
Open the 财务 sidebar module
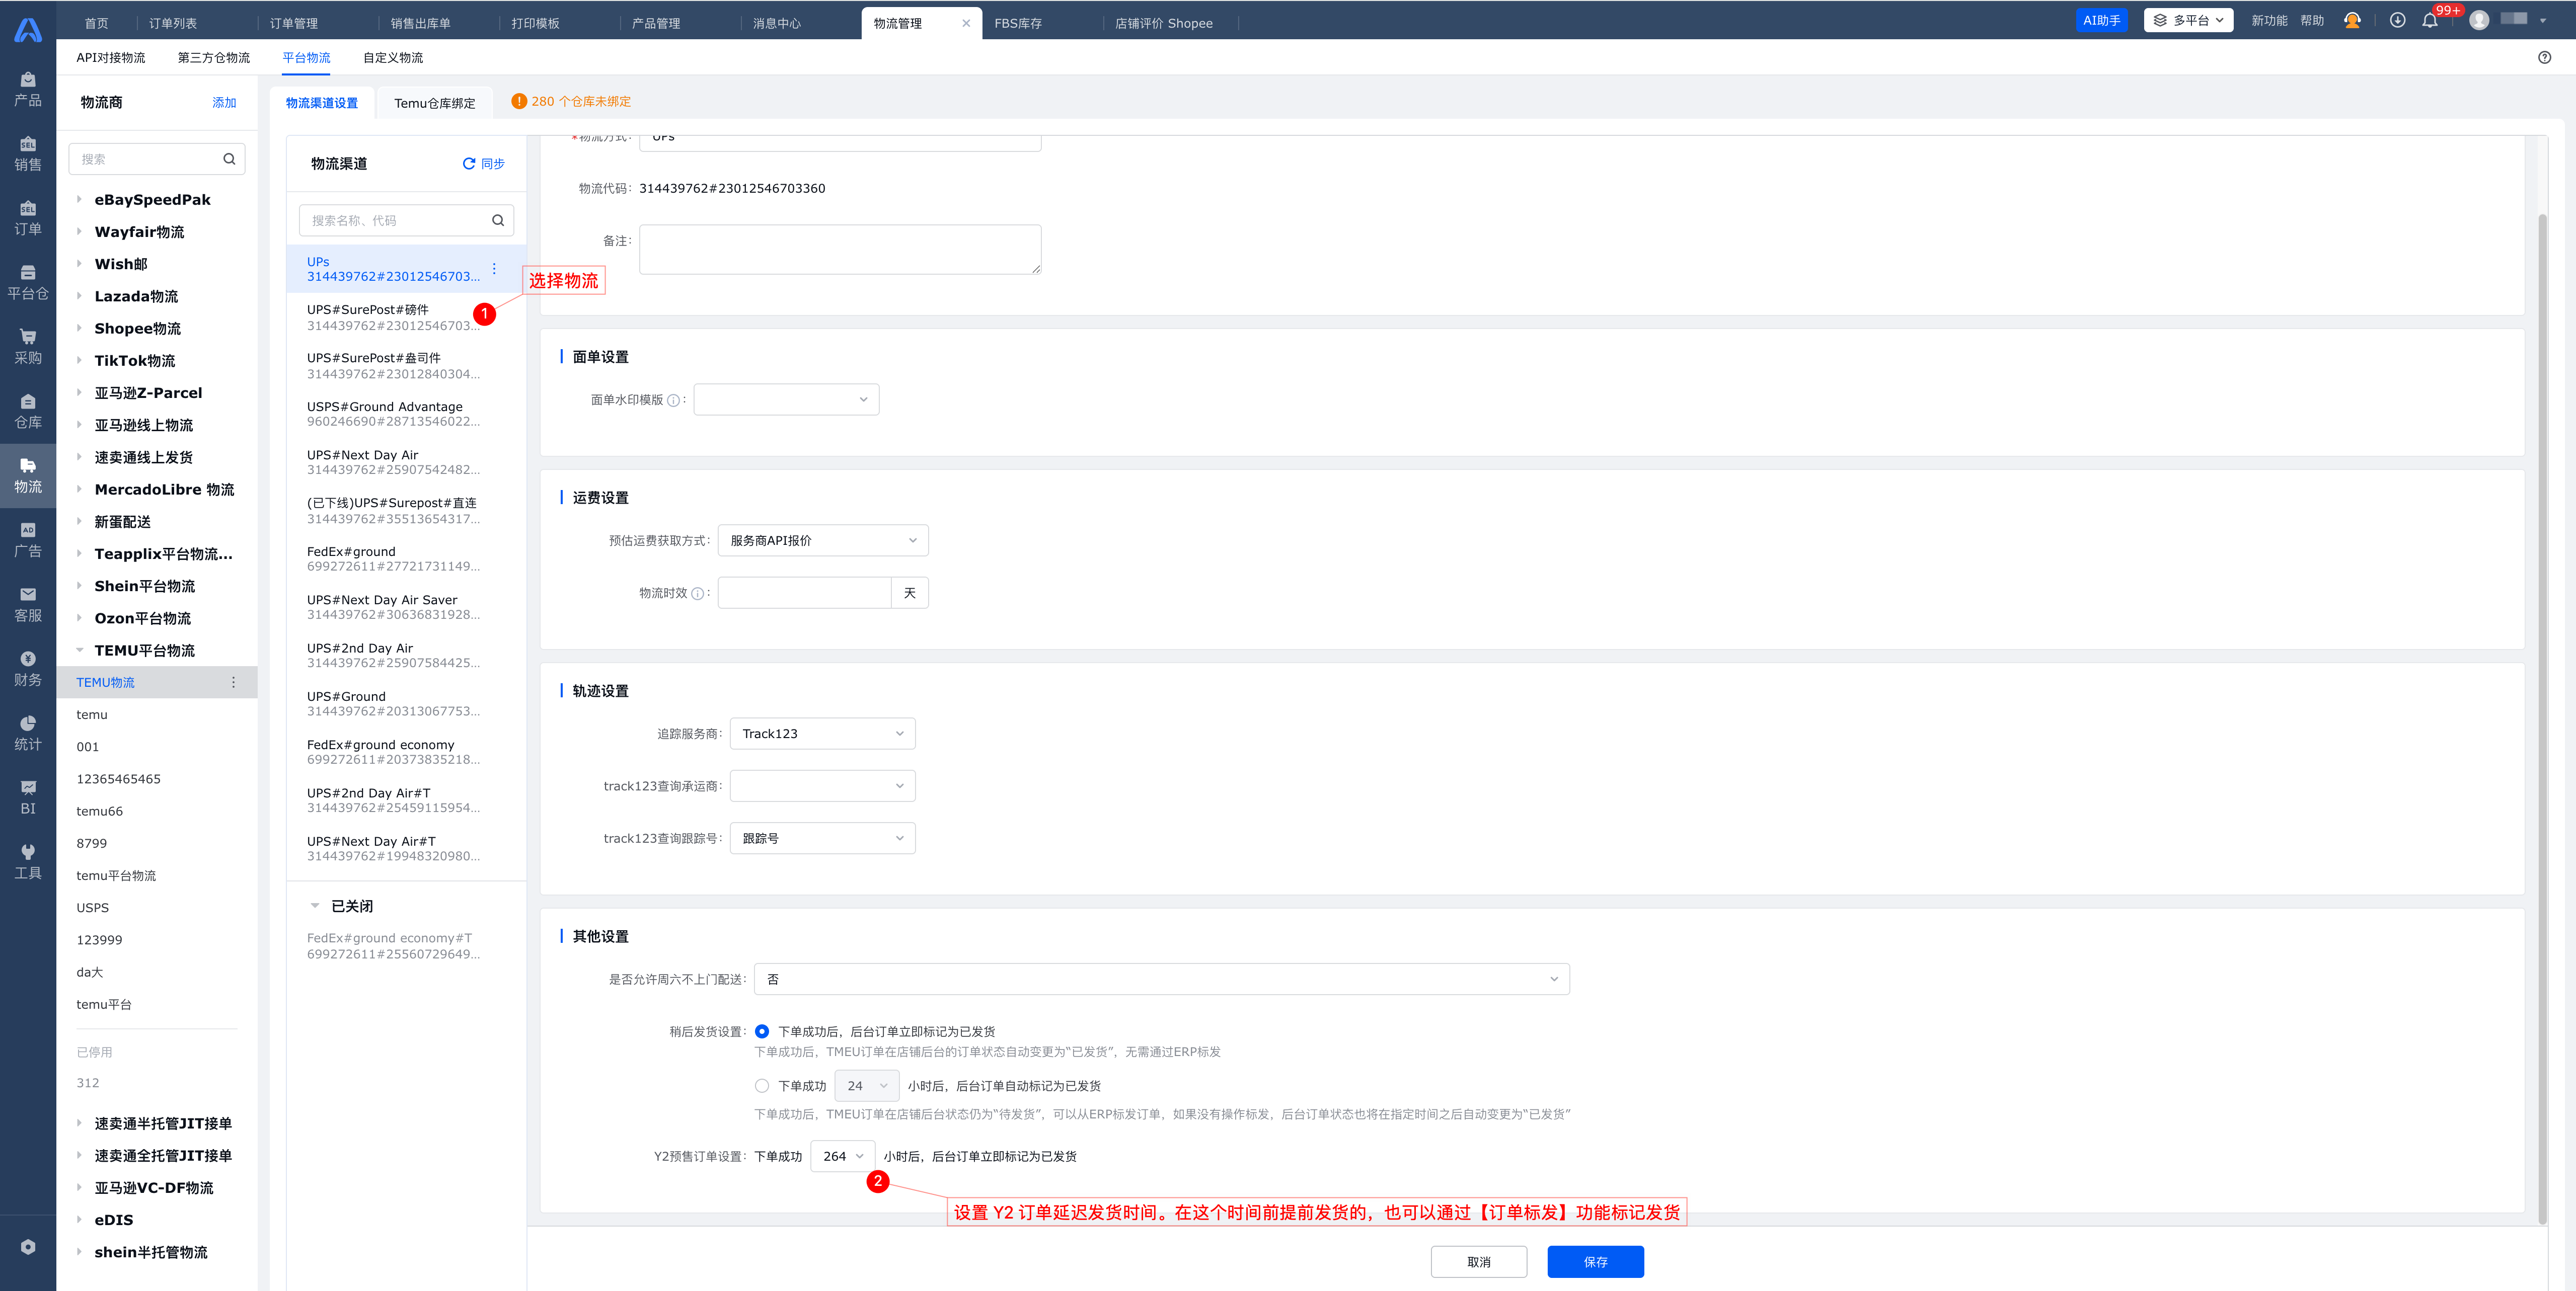(x=28, y=670)
